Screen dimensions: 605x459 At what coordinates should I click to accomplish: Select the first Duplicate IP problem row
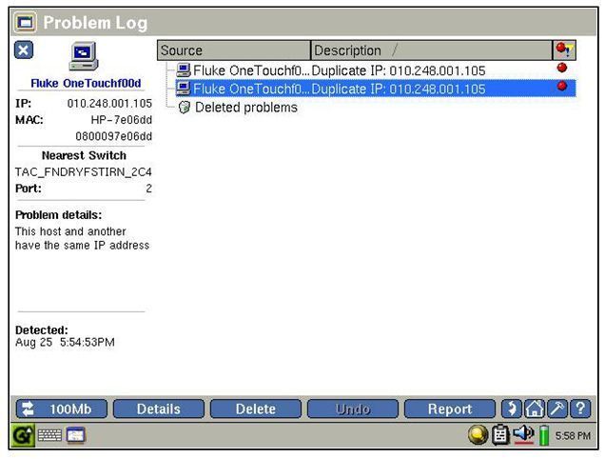pyautogui.click(x=376, y=70)
